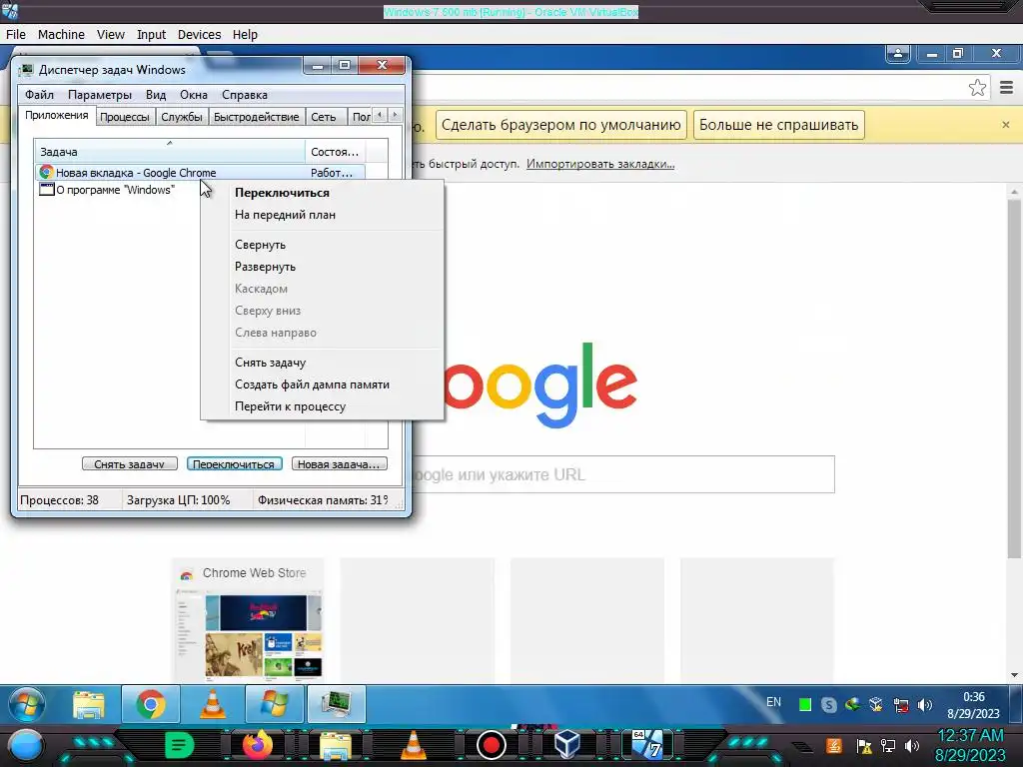The image size is (1023, 767).
Task: Click the Новая задача button
Action: [340, 463]
